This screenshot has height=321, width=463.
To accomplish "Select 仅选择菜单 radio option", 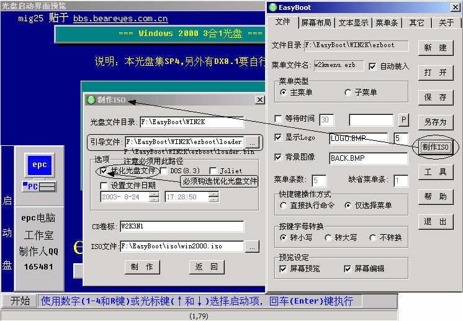I will pyautogui.click(x=348, y=206).
